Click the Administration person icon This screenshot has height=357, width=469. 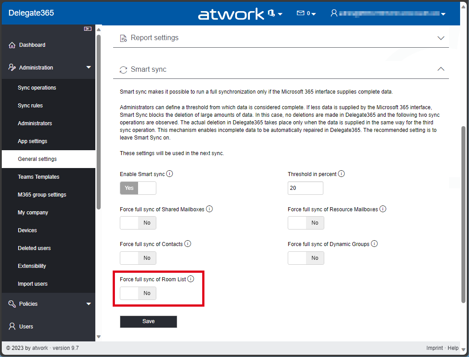click(12, 67)
